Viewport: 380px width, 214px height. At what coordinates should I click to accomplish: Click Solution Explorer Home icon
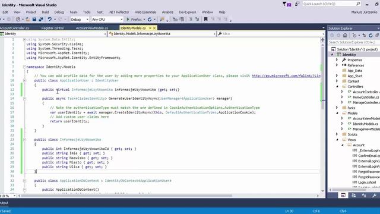345,36
